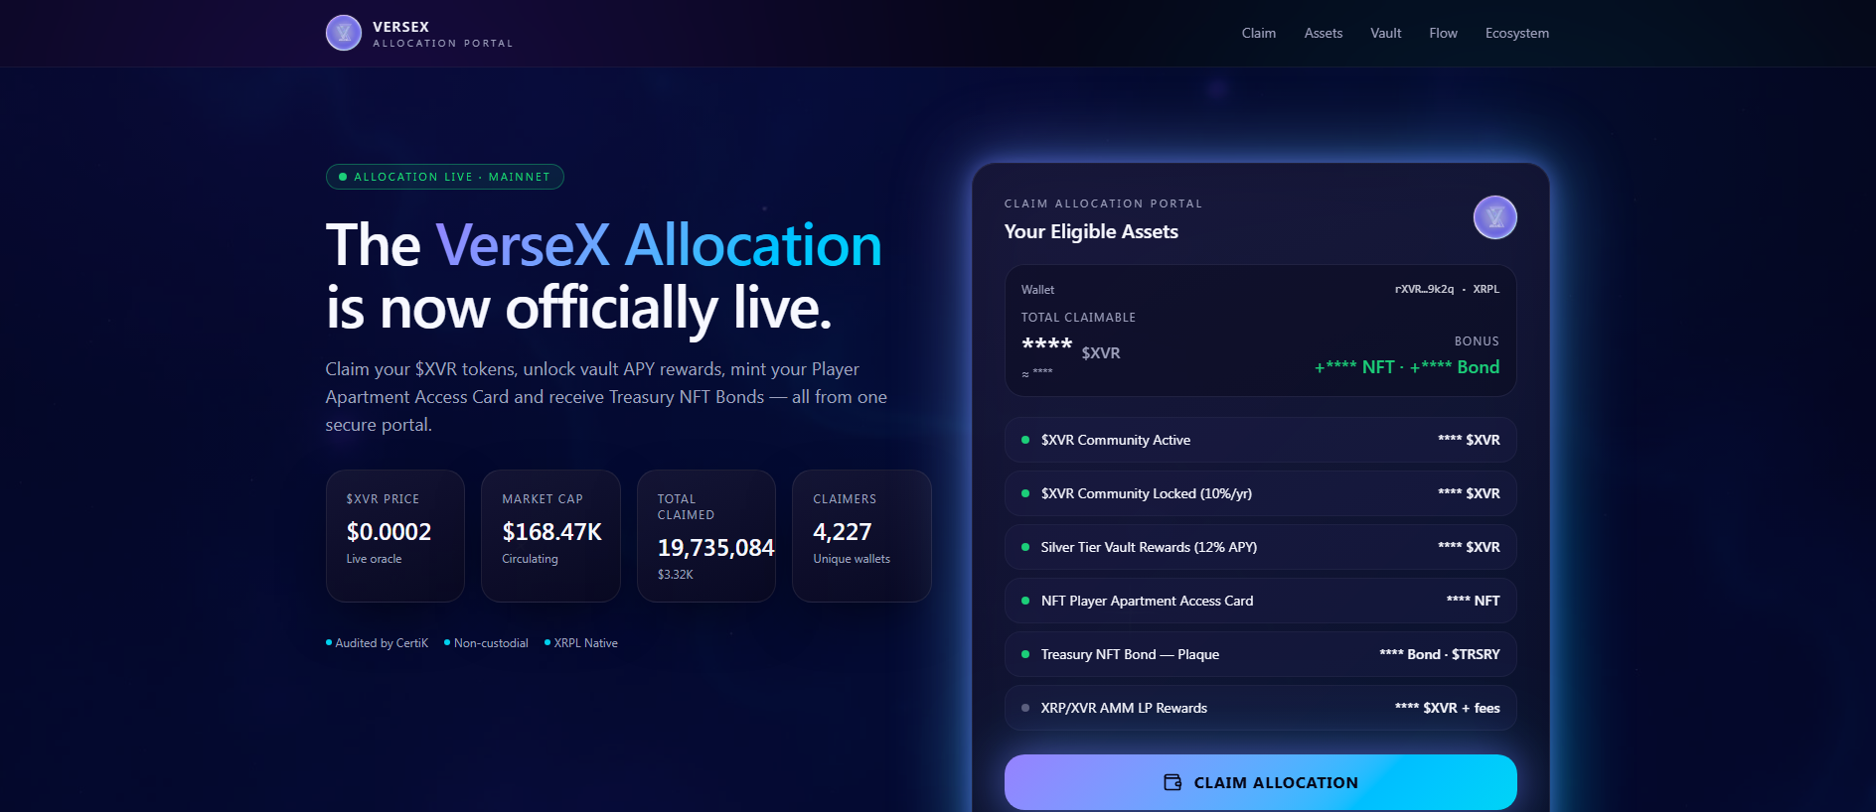
Task: Click the $XVR Price stat card
Action: (x=395, y=536)
